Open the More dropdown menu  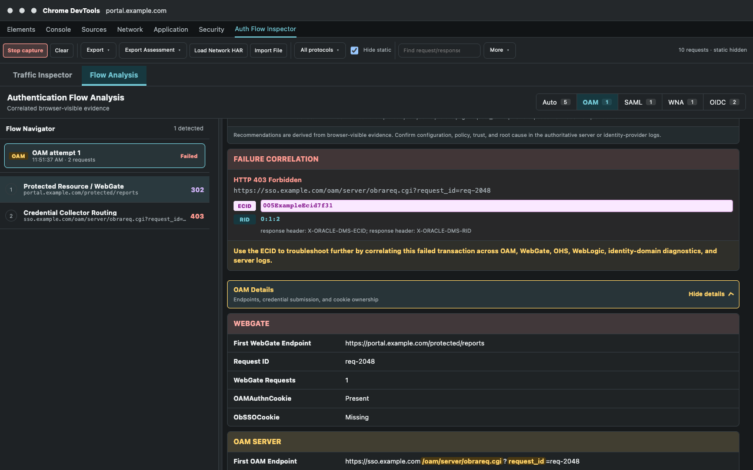tap(499, 51)
